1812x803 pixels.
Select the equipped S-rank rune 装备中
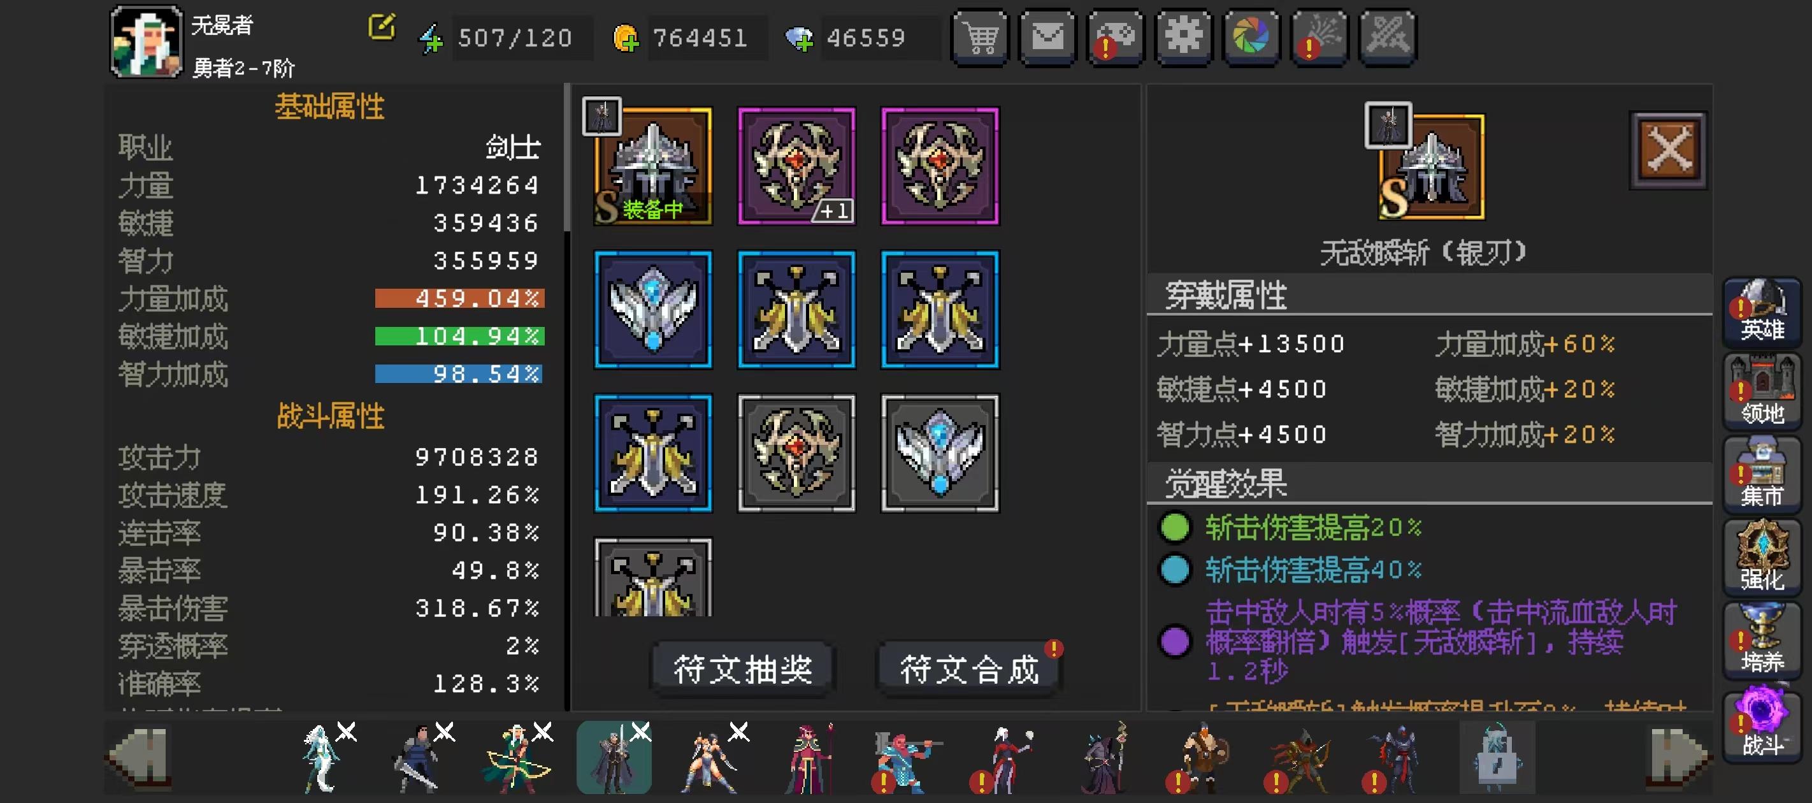(x=653, y=166)
